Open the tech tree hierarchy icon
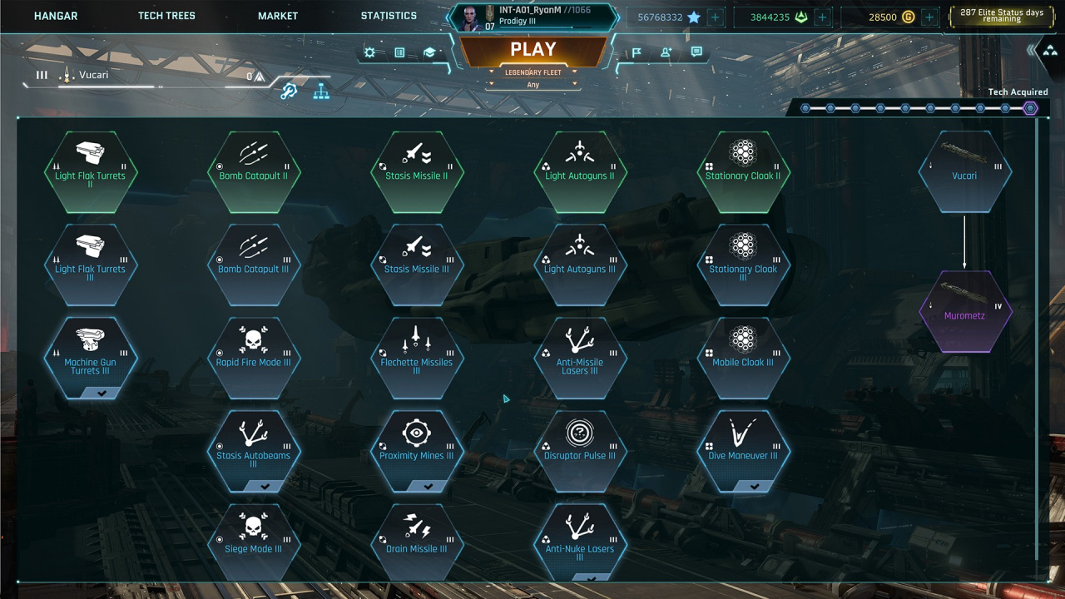The width and height of the screenshot is (1065, 599). 321,92
